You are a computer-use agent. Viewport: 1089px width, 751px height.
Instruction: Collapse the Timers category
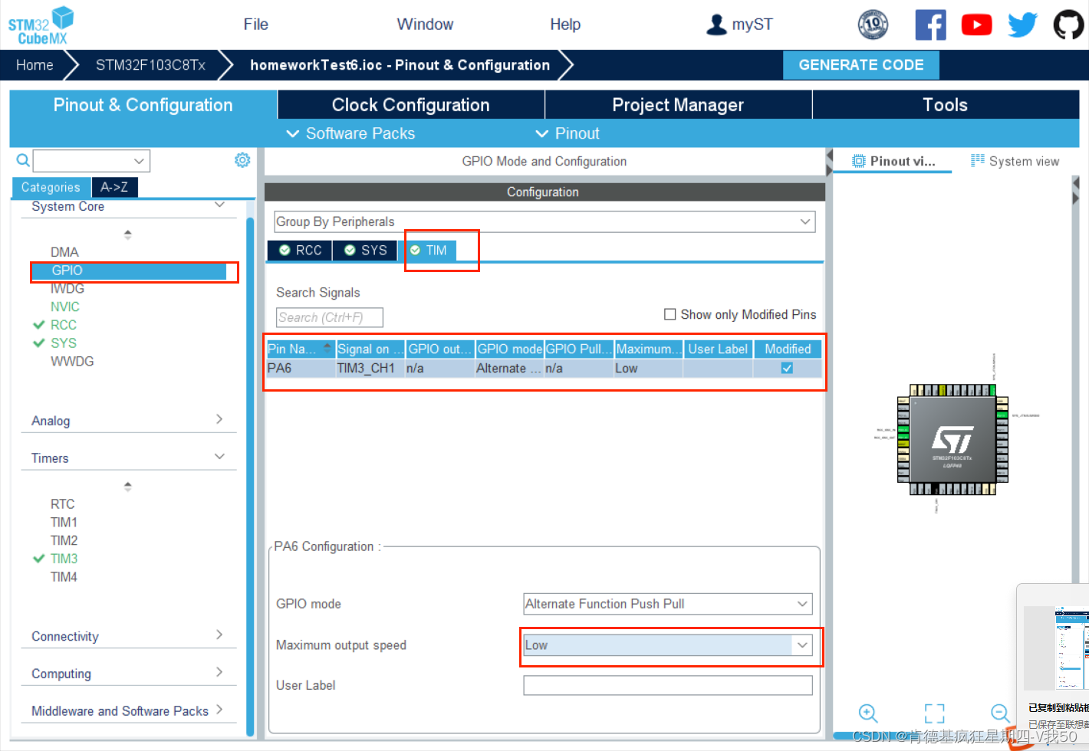tap(219, 457)
